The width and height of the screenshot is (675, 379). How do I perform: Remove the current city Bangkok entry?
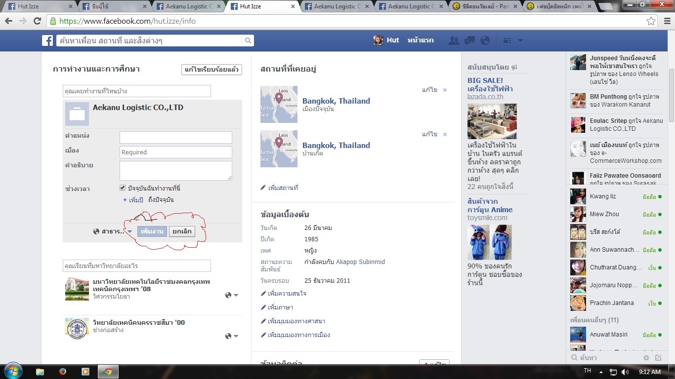click(445, 90)
